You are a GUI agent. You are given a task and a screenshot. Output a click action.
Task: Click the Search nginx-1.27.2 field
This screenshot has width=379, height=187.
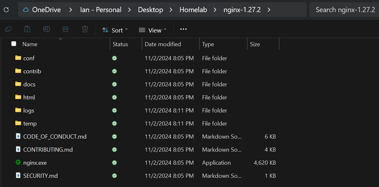coord(344,10)
